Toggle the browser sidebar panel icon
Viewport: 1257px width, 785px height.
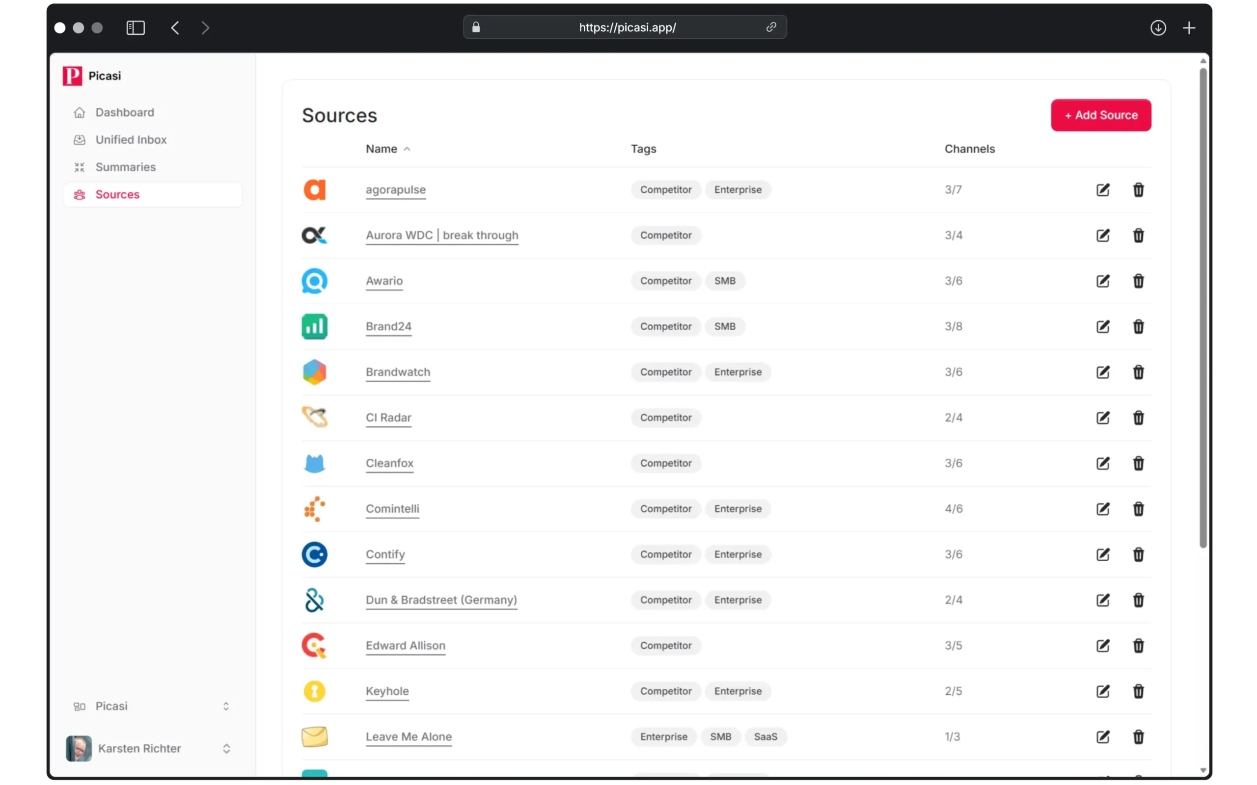pos(136,27)
